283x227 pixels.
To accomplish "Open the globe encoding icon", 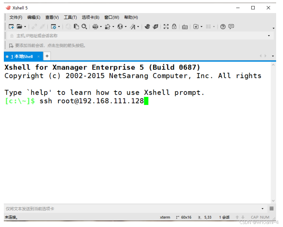I will pos(120,27).
